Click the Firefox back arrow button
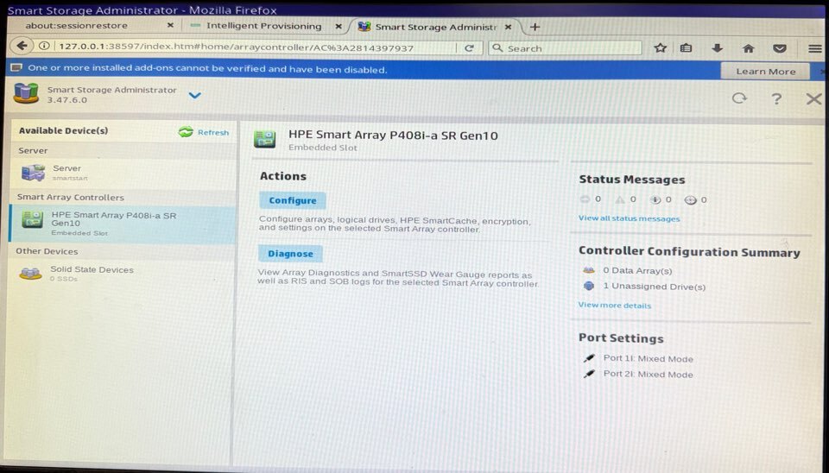 (22, 46)
